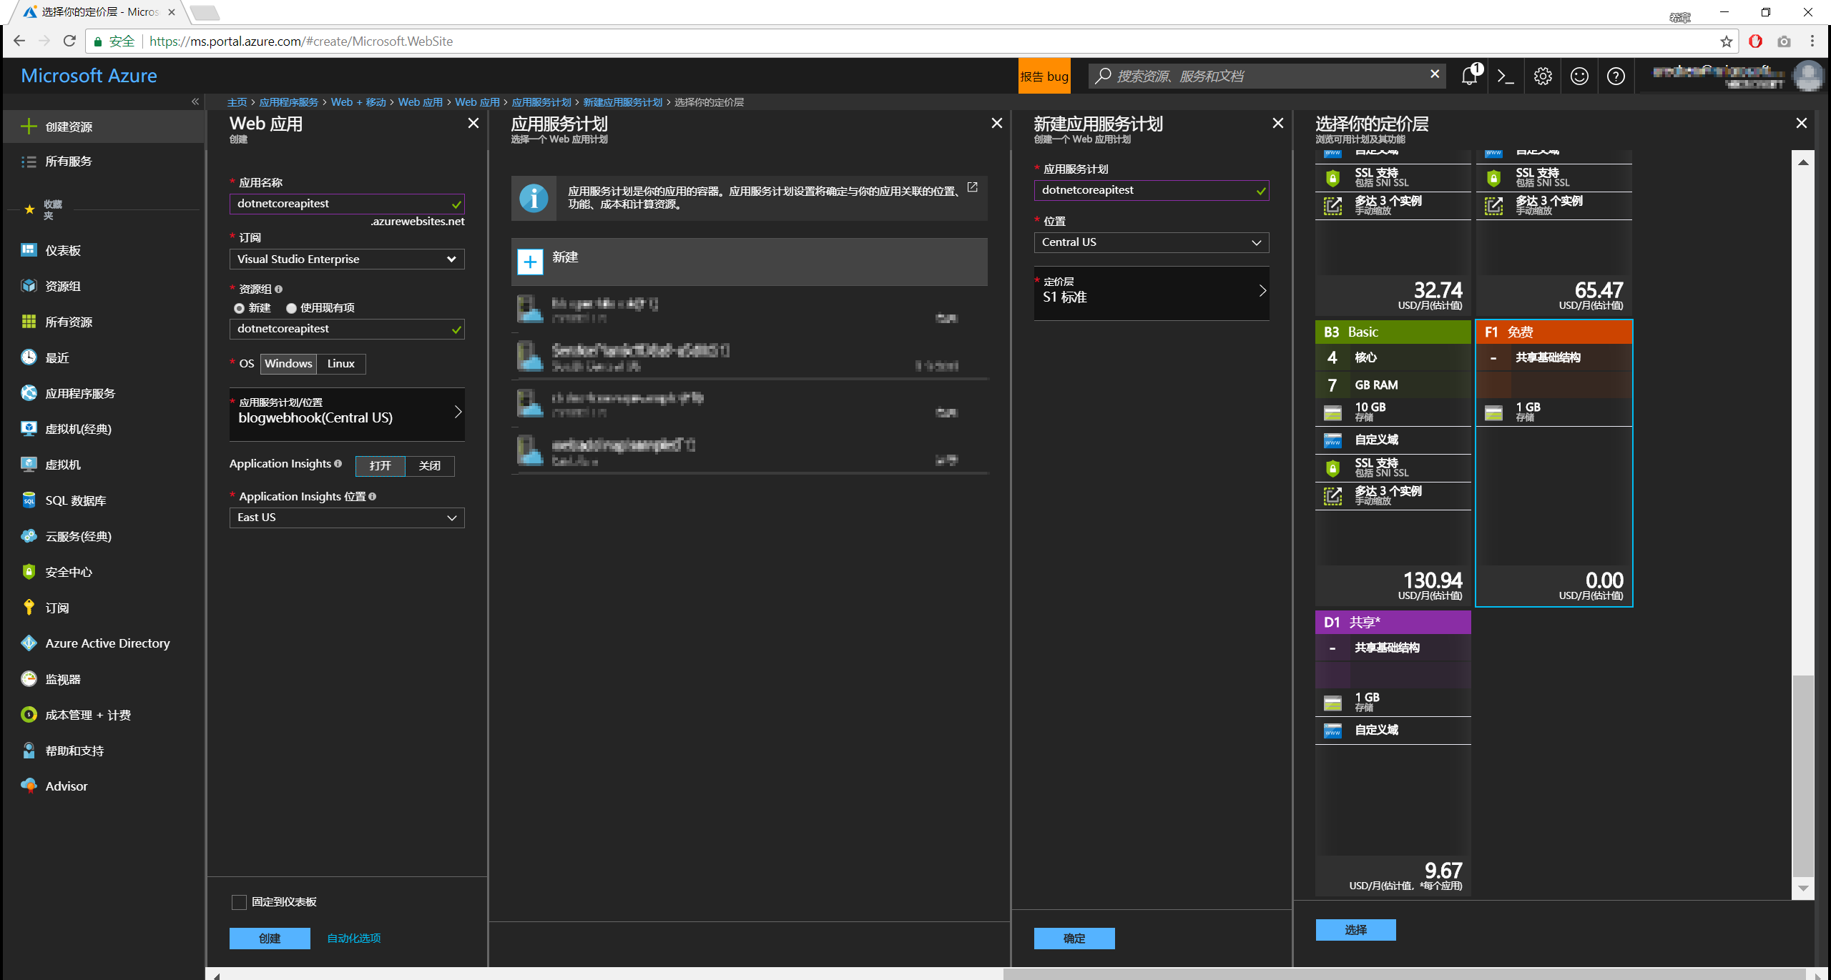Go to 资源组 in the sidebar
The width and height of the screenshot is (1831, 980).
point(63,286)
